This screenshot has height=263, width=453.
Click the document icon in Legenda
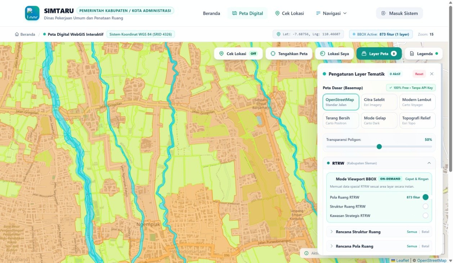coord(412,54)
